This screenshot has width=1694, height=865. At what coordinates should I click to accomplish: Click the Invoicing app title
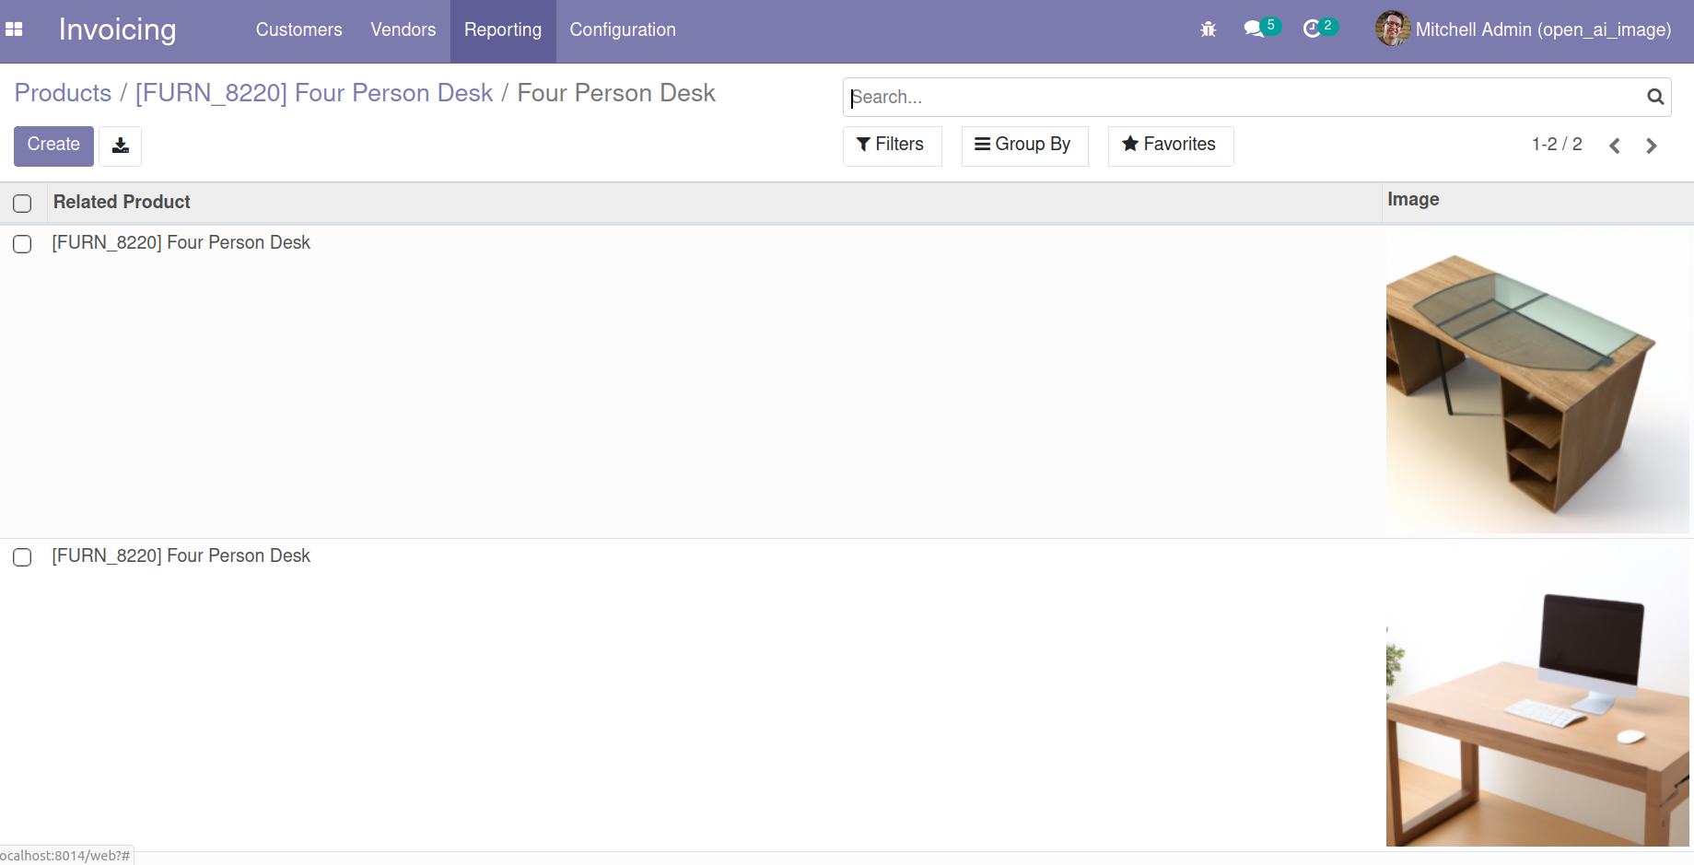[x=117, y=29]
